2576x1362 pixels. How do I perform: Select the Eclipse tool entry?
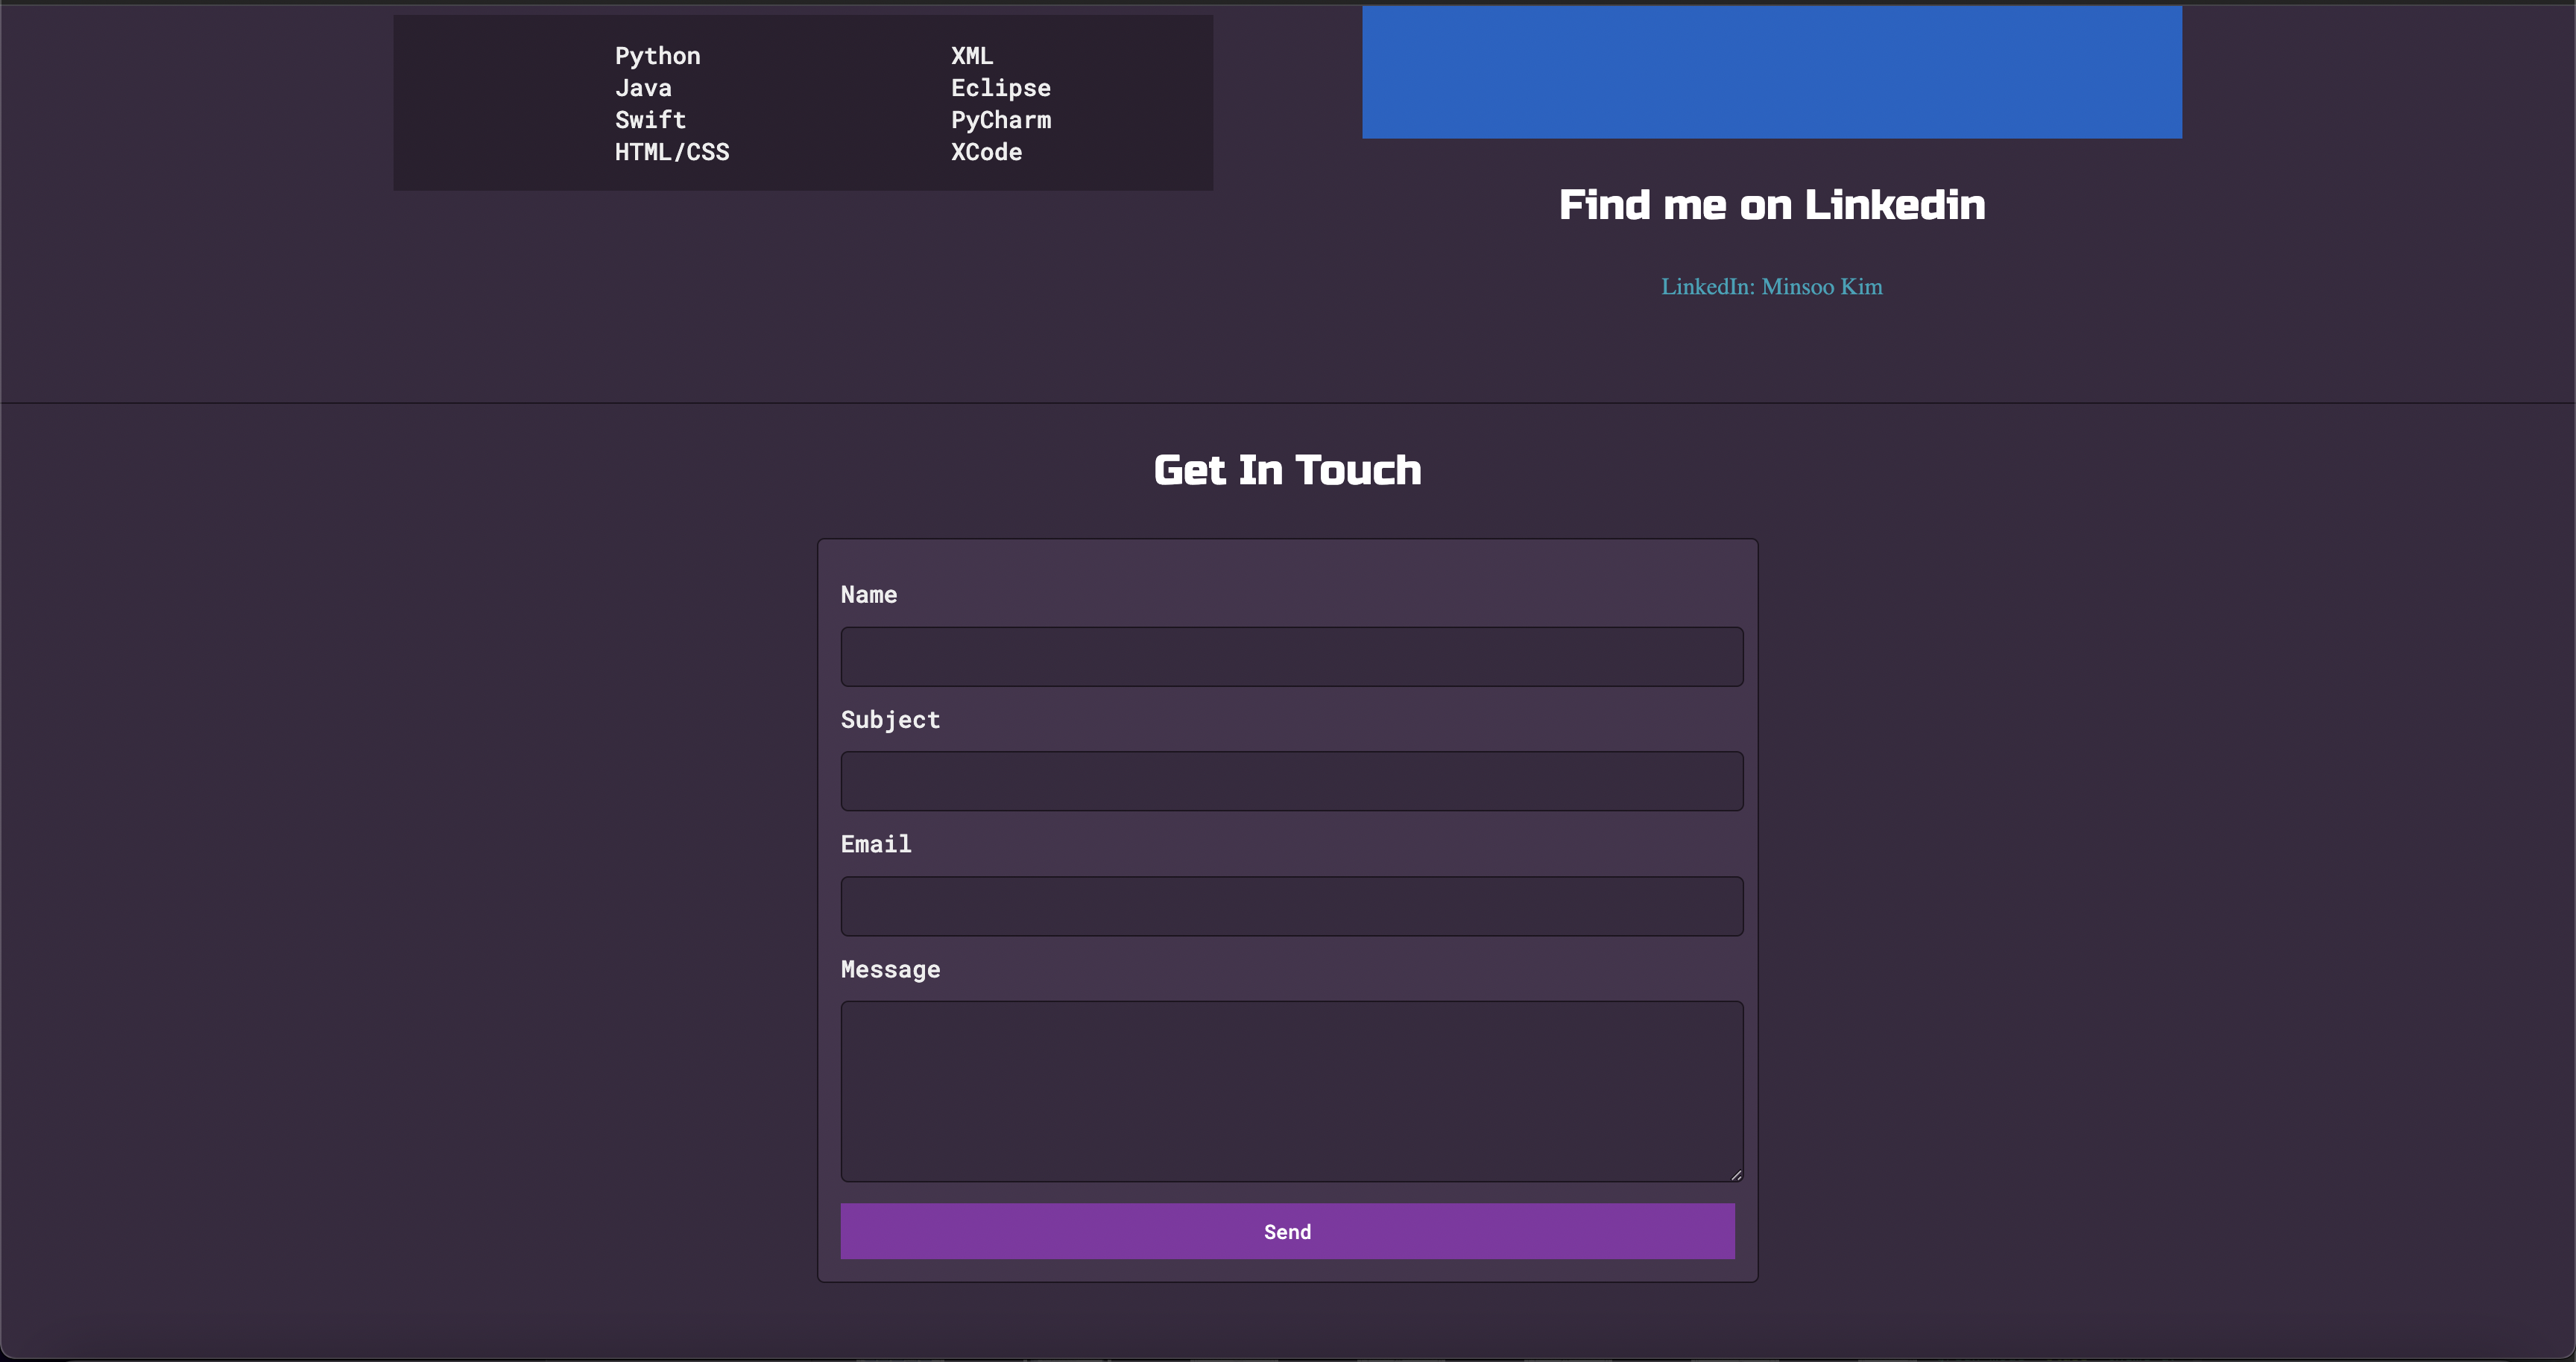[x=1000, y=88]
